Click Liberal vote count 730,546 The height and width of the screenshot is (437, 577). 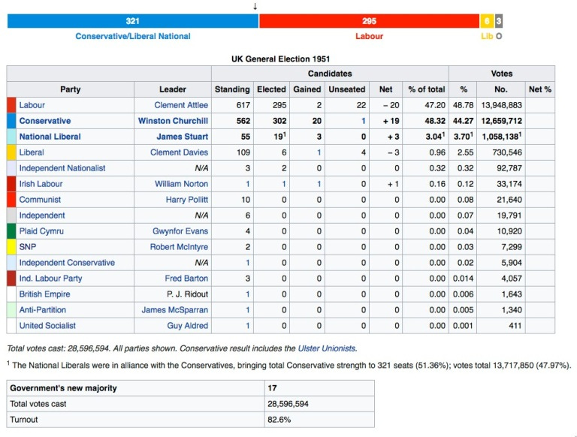(x=507, y=152)
